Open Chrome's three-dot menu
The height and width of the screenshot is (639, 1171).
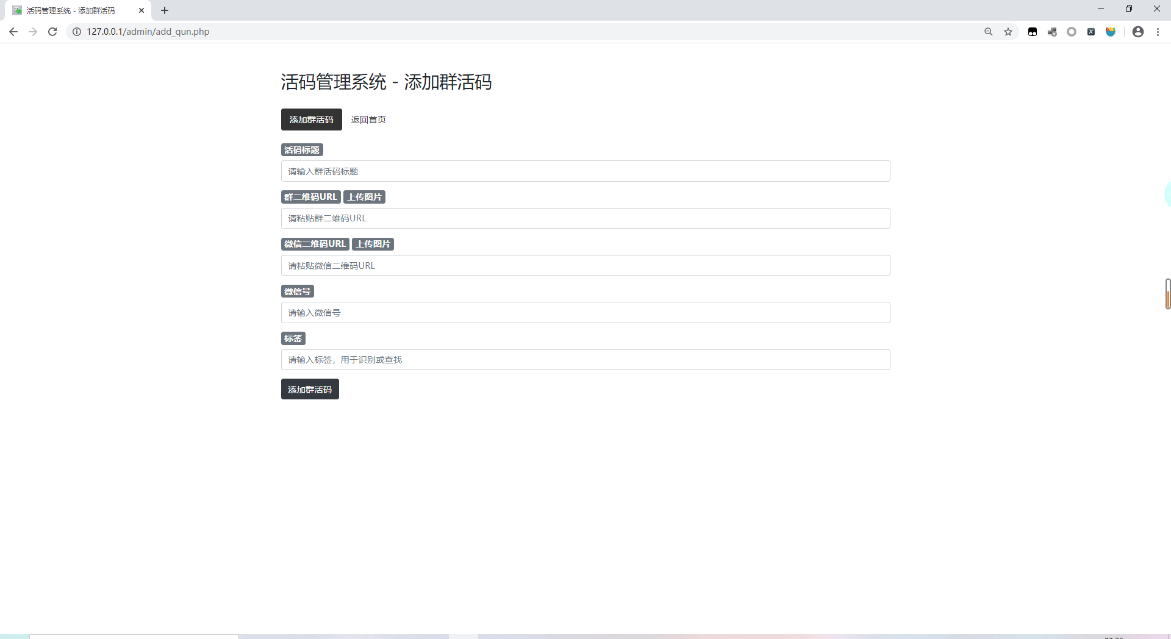(x=1158, y=32)
